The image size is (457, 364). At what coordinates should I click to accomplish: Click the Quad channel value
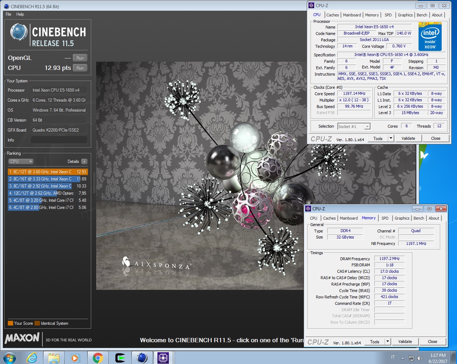[416, 231]
